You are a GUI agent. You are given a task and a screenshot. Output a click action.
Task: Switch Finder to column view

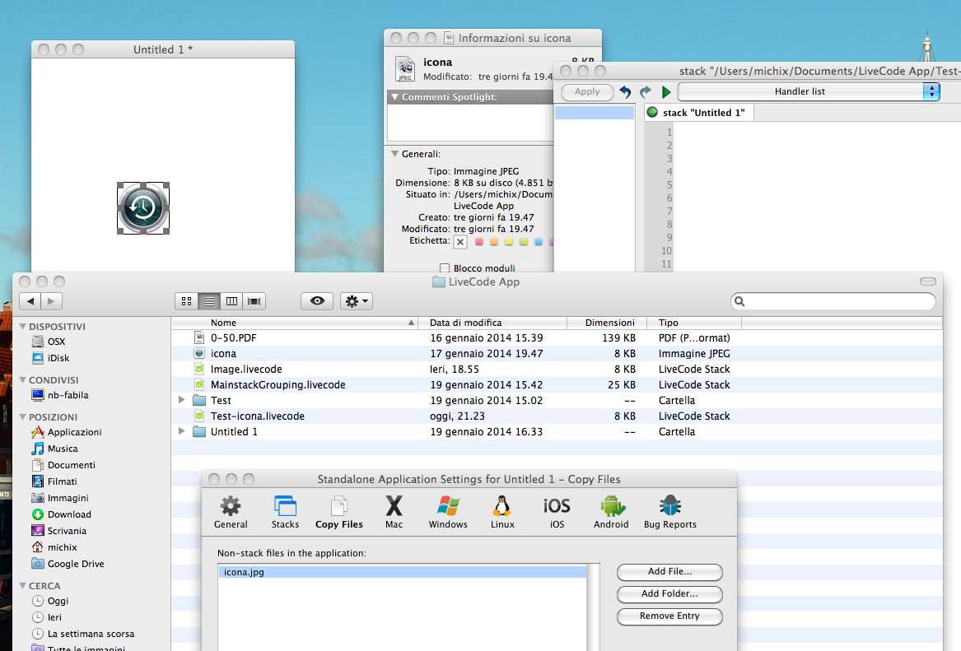coord(232,301)
